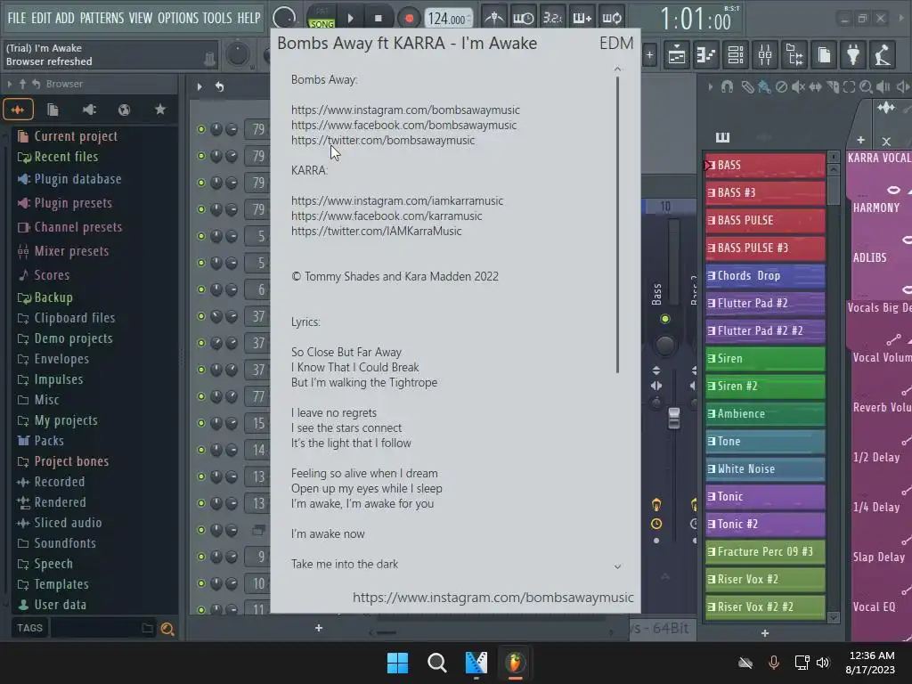Toggle green mute light on channel 14 row
This screenshot has height=684, width=912.
pos(201,450)
